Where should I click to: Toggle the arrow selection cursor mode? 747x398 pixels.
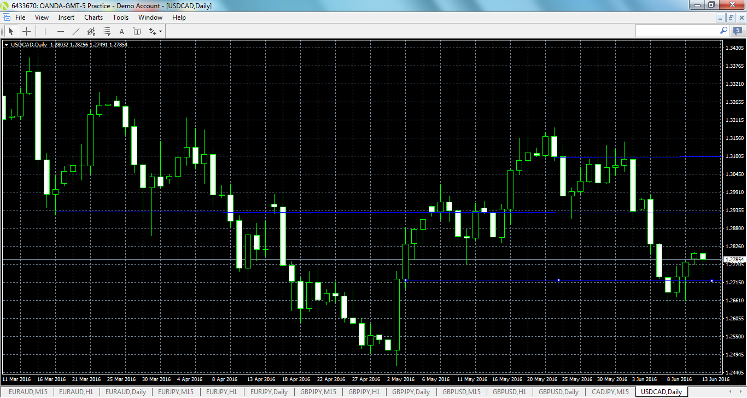coord(11,31)
